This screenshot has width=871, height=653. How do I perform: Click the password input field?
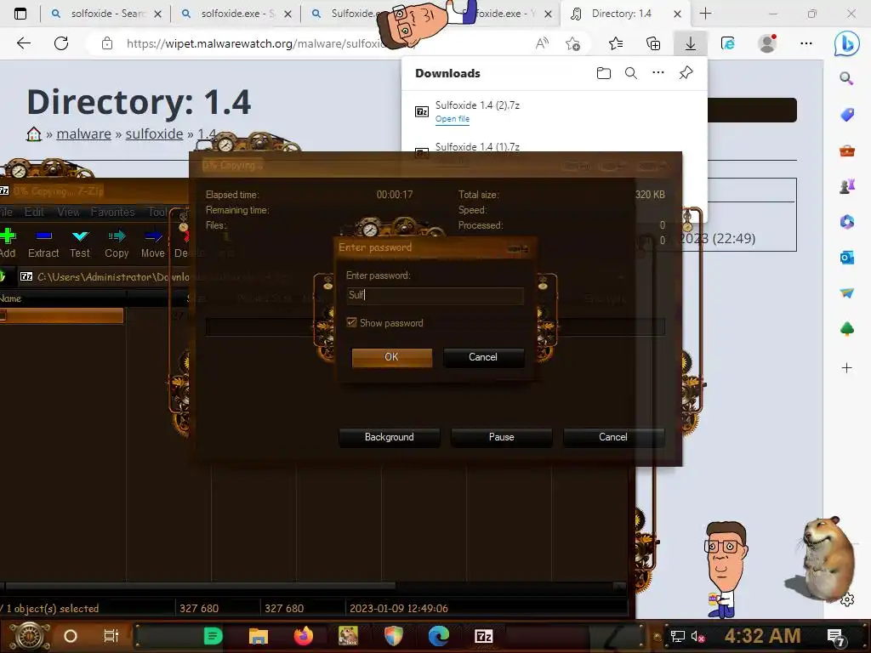click(x=435, y=295)
